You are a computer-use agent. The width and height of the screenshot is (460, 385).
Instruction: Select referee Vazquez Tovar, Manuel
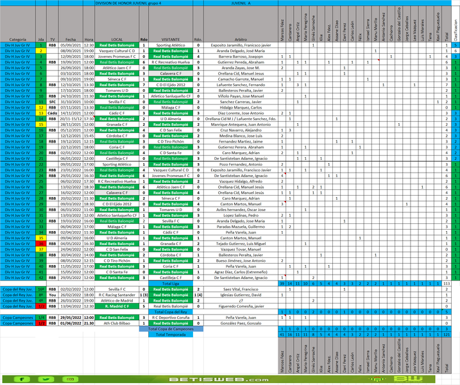(x=241, y=250)
